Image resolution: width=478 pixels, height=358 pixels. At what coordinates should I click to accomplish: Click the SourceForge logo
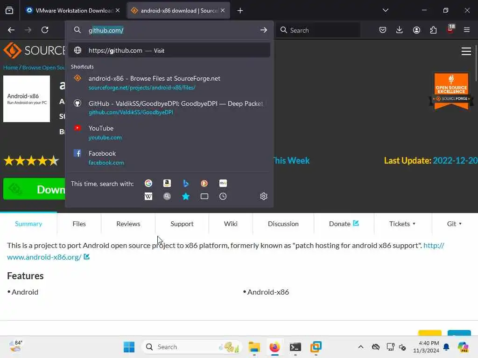(34, 50)
